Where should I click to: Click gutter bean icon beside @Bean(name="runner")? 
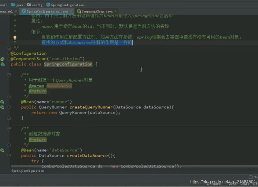click(x=2, y=102)
